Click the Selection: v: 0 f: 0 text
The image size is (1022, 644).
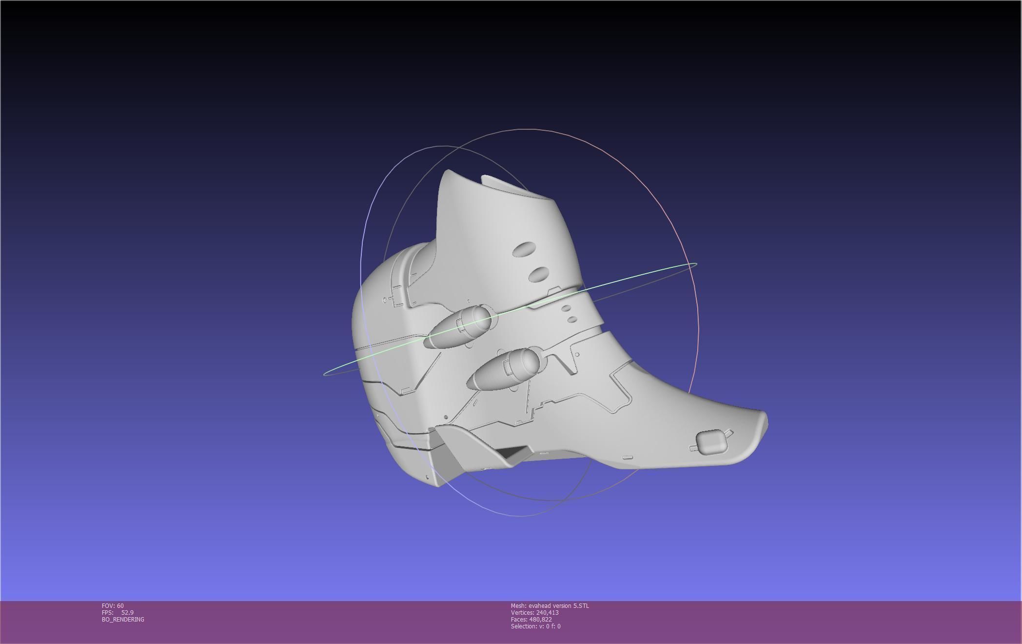click(x=535, y=626)
